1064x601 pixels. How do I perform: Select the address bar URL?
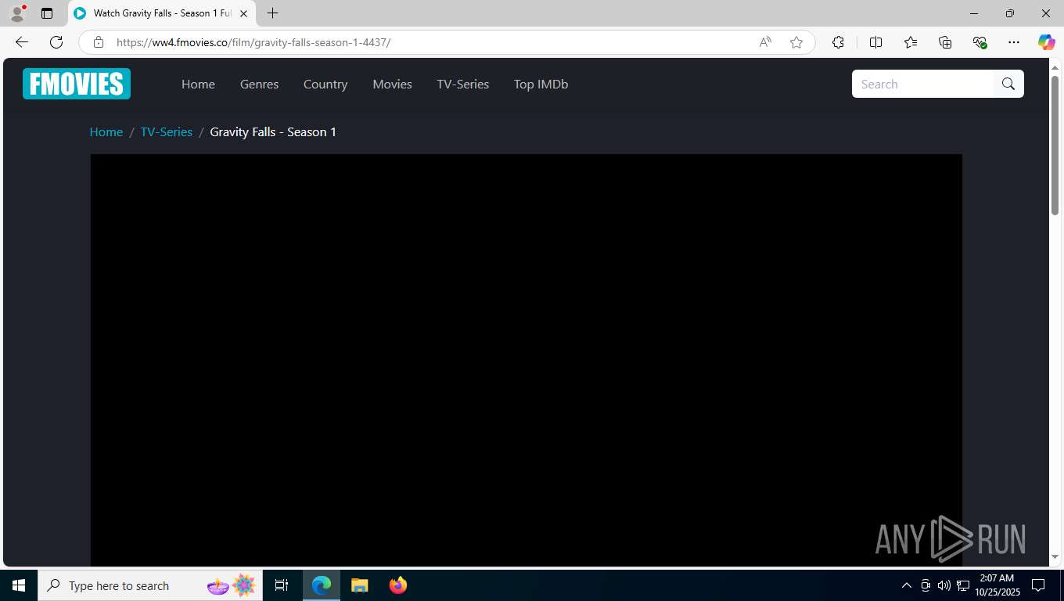pos(253,42)
